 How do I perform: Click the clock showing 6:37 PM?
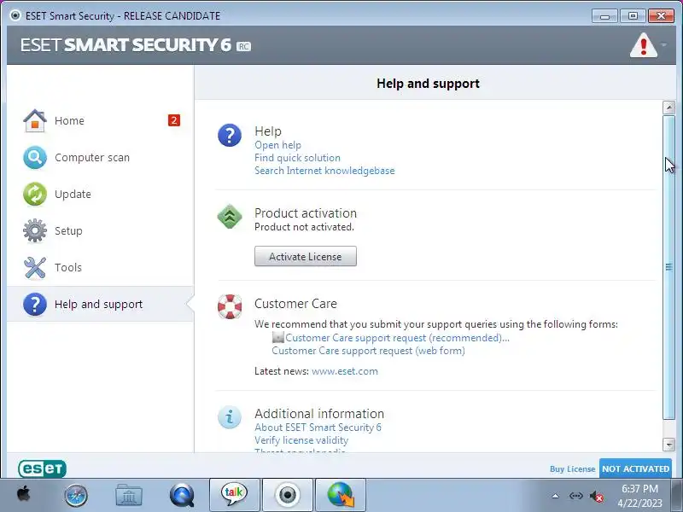639,488
